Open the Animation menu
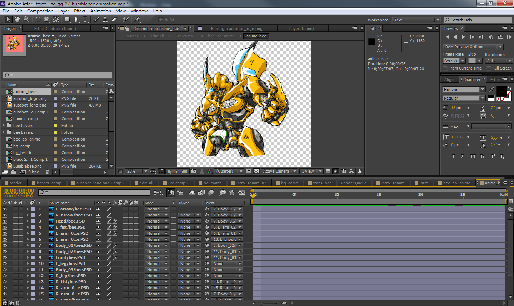The height and width of the screenshot is (306, 514). click(100, 11)
